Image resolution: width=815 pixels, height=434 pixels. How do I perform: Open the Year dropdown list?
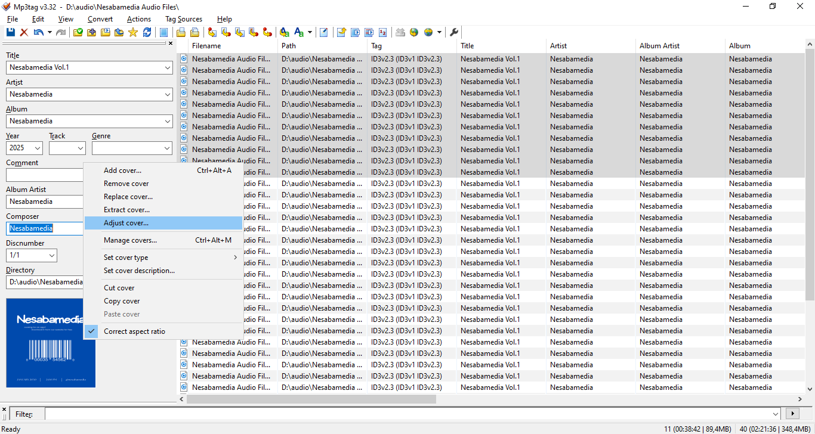[x=38, y=148]
